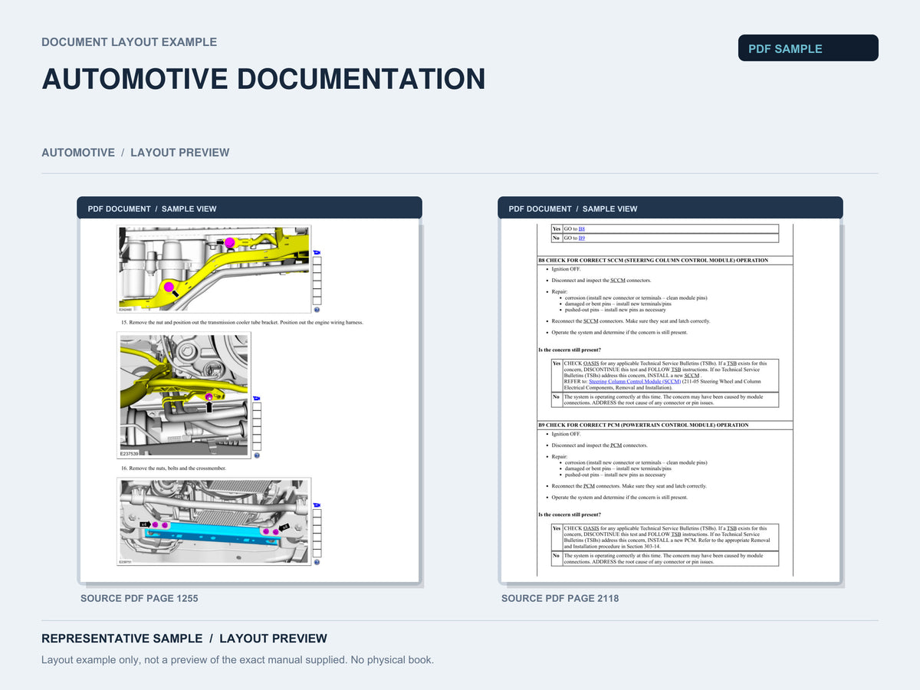
Task: Click the help icon beside the top yellow bracket illustration
Action: coord(317,310)
